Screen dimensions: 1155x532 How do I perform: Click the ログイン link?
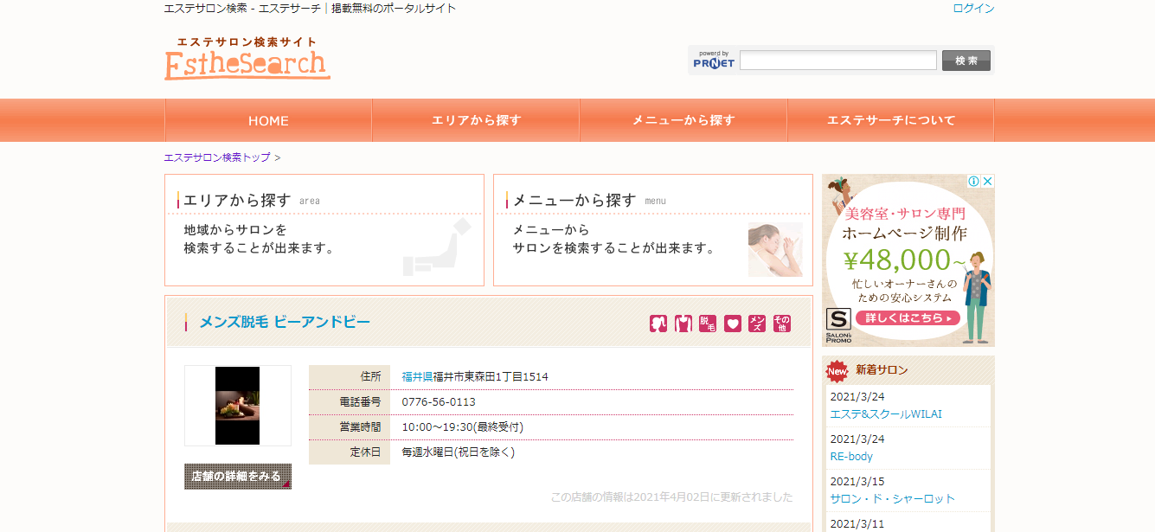[x=973, y=9]
